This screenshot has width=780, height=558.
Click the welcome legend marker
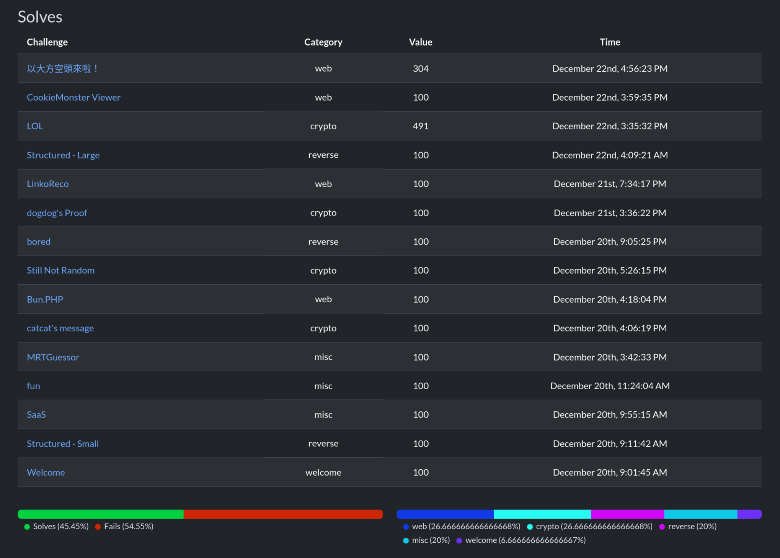click(x=459, y=540)
